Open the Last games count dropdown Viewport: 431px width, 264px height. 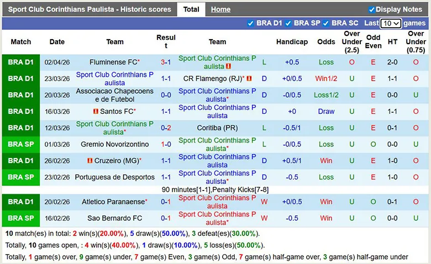(x=391, y=23)
